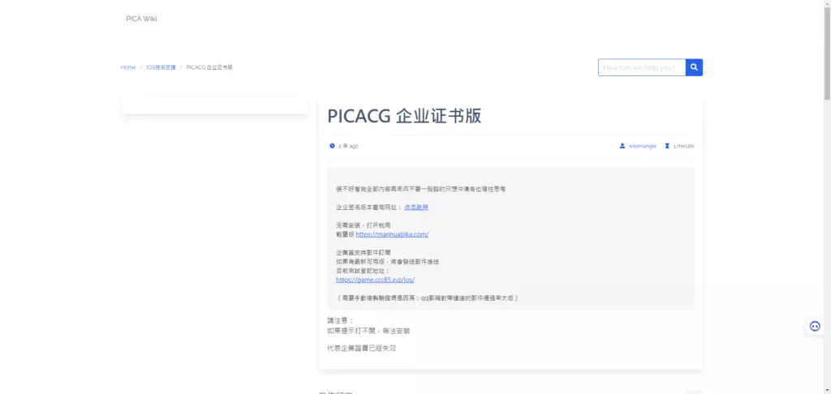Open the IOS技術支援 breadcrumb category
The image size is (831, 394).
click(161, 67)
